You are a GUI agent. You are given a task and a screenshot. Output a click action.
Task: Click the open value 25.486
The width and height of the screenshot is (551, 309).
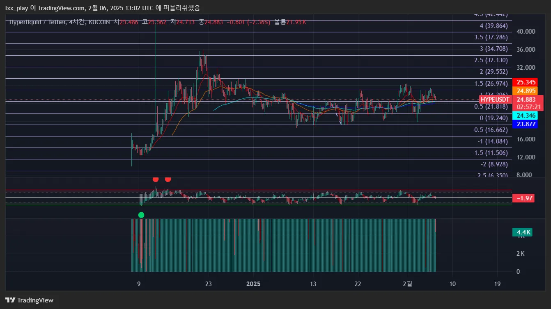tap(129, 22)
